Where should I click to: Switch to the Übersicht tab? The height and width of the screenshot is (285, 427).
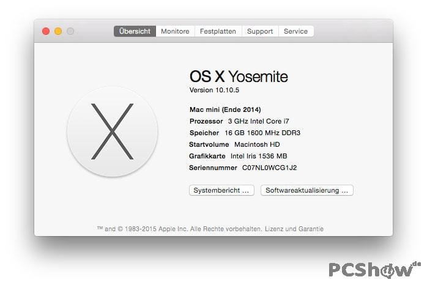point(135,31)
